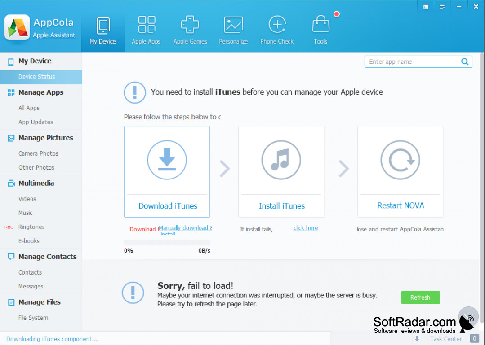Open the feedback message icon in title bar
This screenshot has width=485, height=345.
(x=426, y=7)
